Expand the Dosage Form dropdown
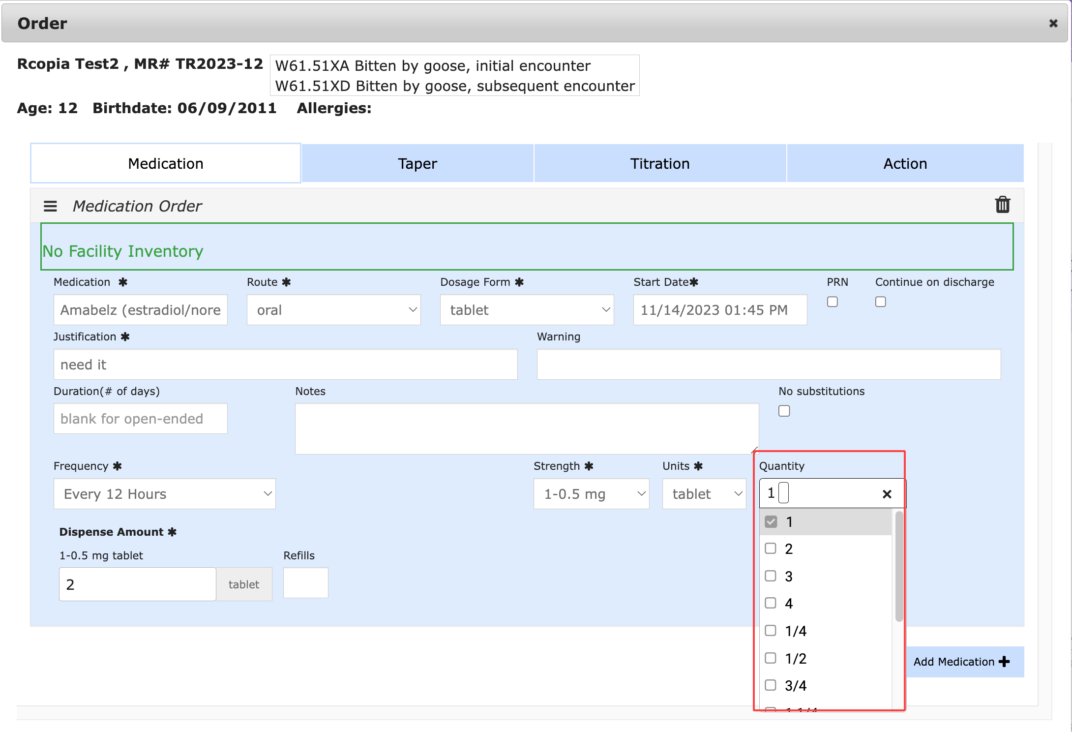This screenshot has height=732, width=1072. (527, 310)
